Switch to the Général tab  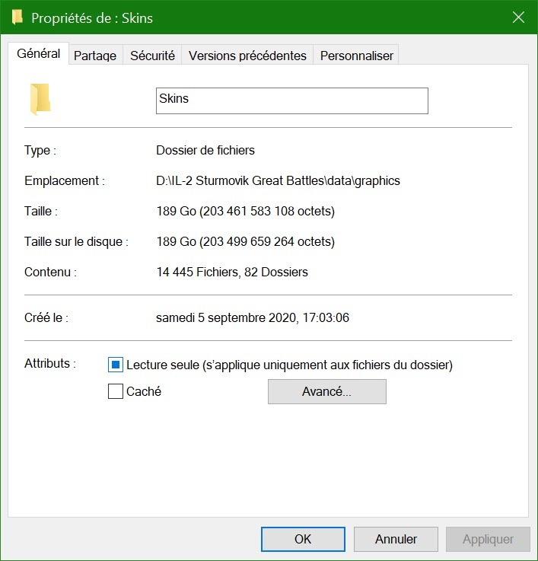pos(38,54)
